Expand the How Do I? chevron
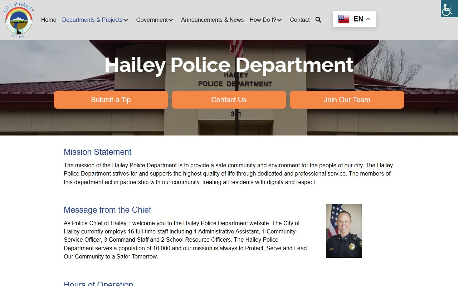 (279, 20)
